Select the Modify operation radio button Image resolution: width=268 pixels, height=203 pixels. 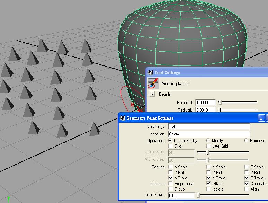click(208, 140)
